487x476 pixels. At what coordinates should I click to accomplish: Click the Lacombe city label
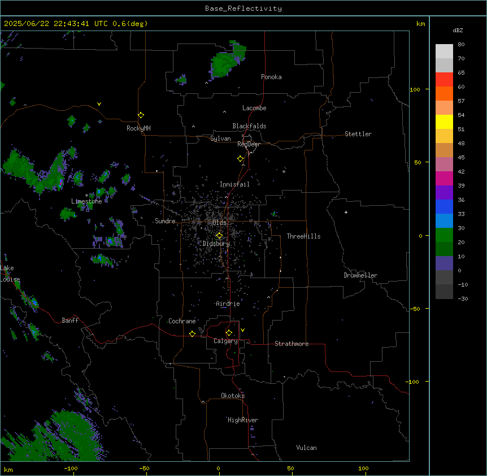click(254, 108)
